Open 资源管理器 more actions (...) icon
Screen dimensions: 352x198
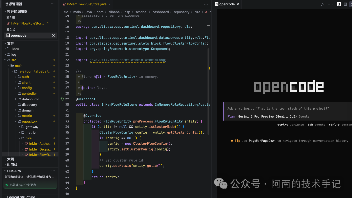tap(52, 4)
